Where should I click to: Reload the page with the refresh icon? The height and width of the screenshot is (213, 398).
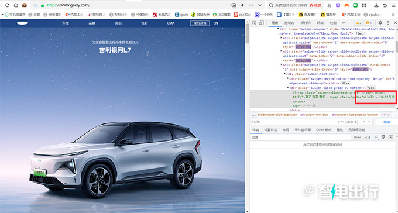coord(8,5)
